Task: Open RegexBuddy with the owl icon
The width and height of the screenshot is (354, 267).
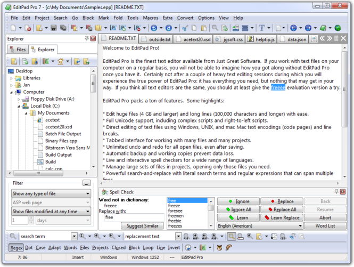Action: click(219, 248)
